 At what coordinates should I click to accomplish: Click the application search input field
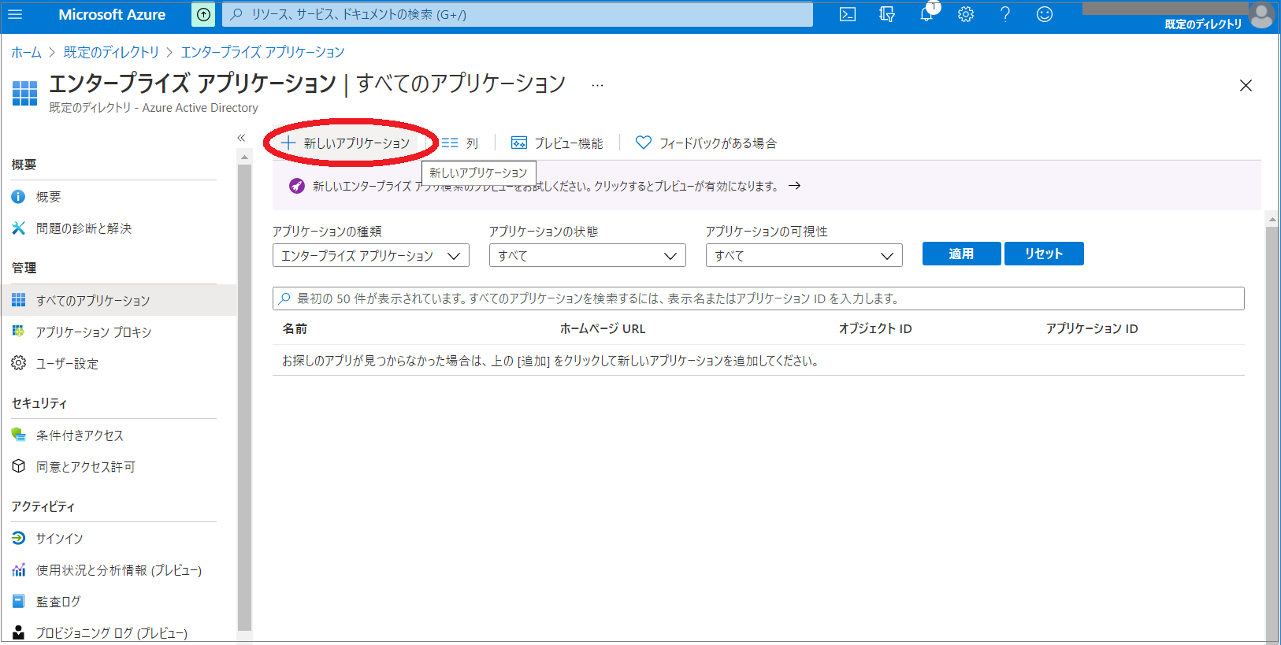click(x=758, y=298)
